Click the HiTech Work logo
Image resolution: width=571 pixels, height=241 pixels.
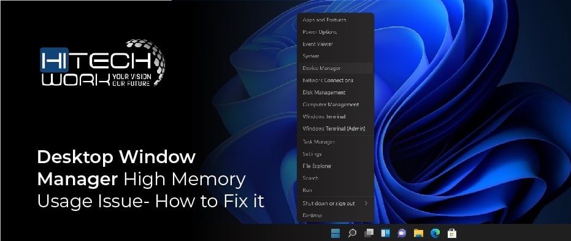click(x=102, y=63)
